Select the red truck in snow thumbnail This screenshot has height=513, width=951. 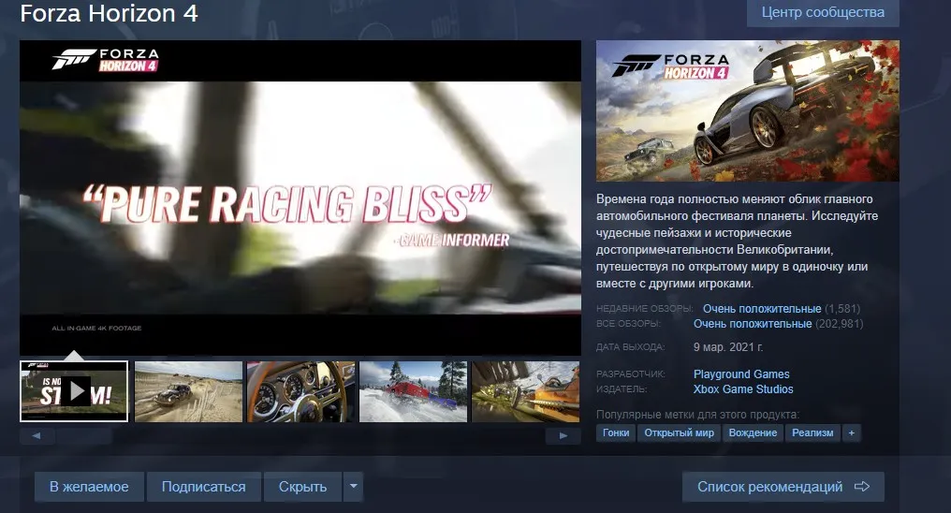coord(413,391)
